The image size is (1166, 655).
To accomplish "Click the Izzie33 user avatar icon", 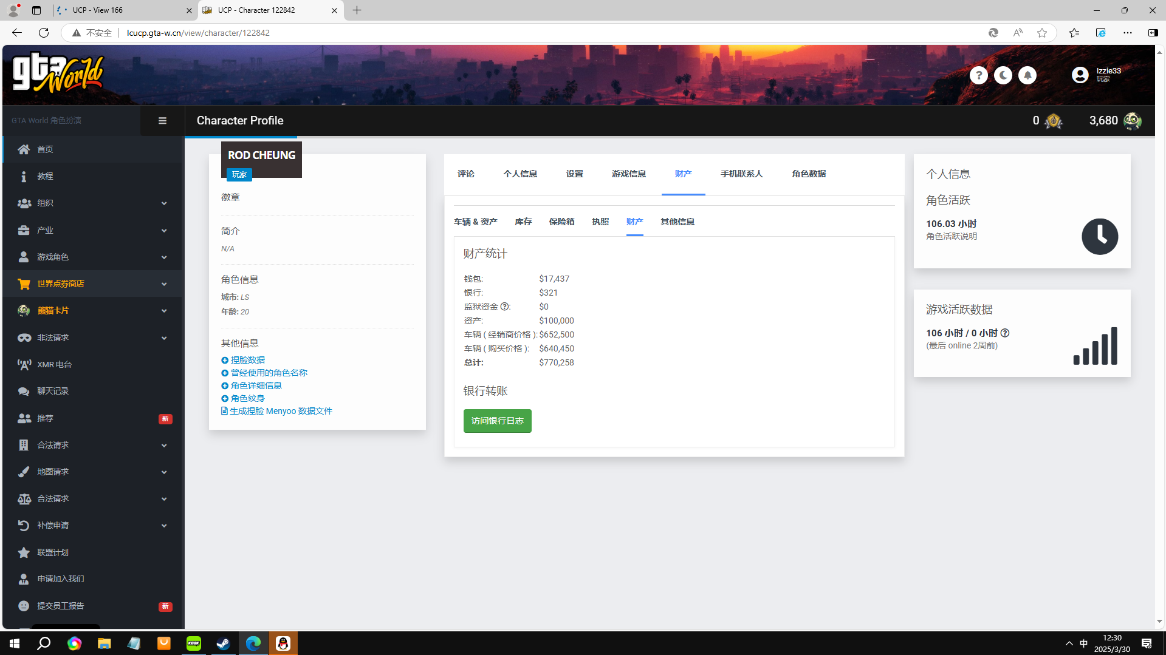I will (x=1080, y=75).
